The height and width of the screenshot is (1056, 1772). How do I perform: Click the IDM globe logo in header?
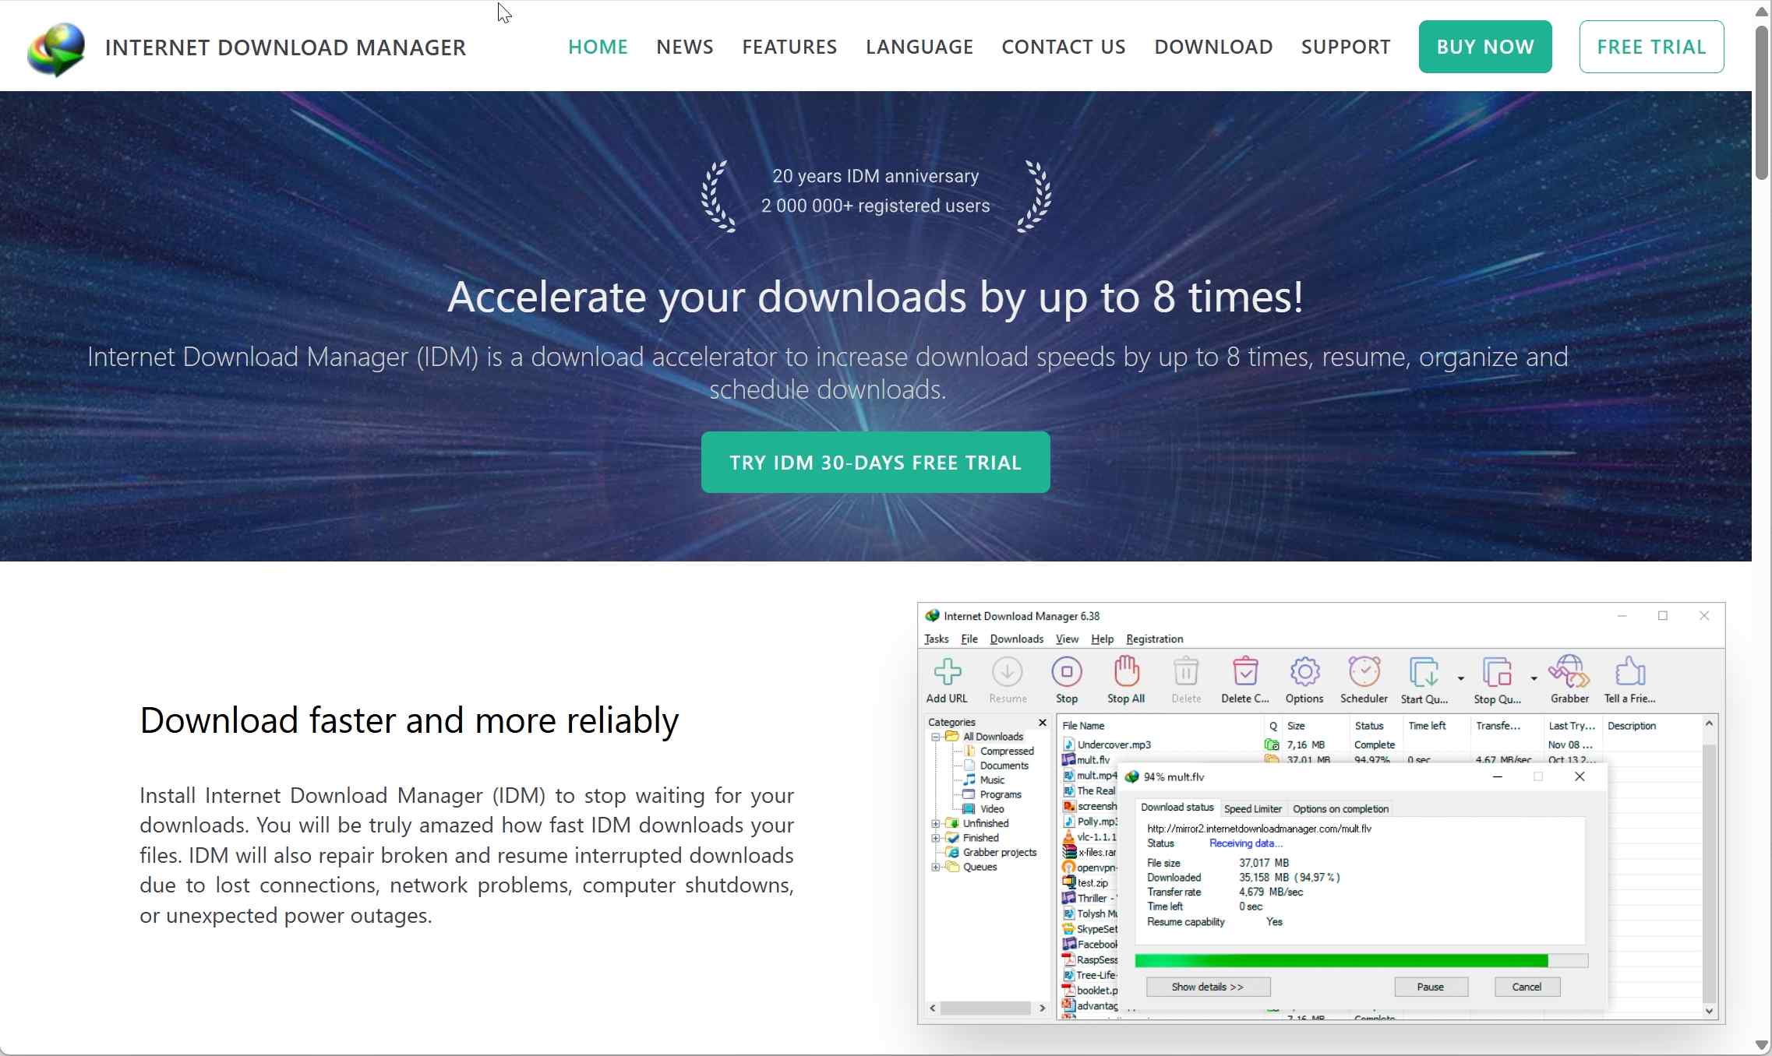click(55, 48)
